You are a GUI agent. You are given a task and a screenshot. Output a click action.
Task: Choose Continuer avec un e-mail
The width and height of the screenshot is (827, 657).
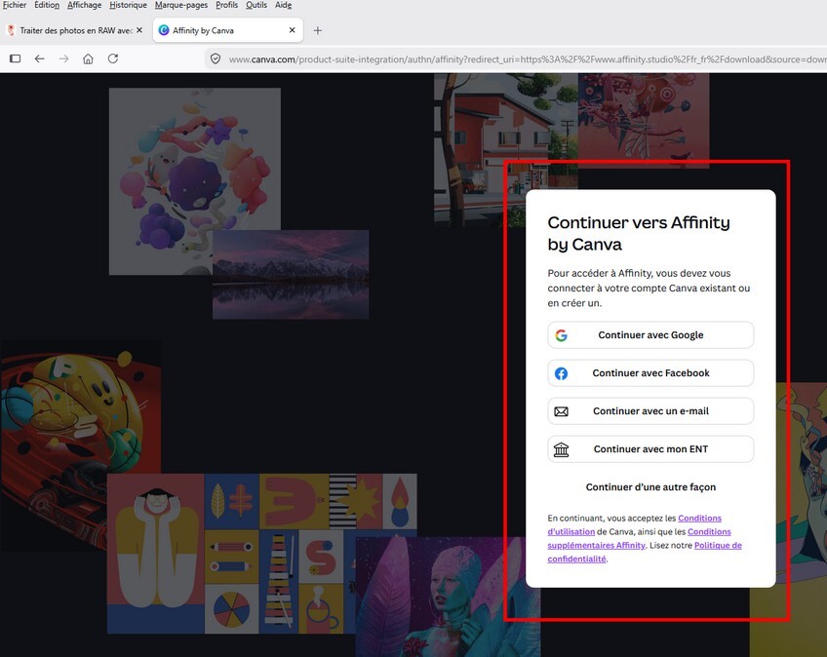[x=650, y=410]
